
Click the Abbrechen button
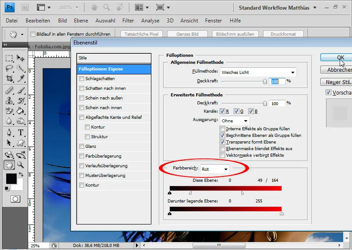pos(336,70)
